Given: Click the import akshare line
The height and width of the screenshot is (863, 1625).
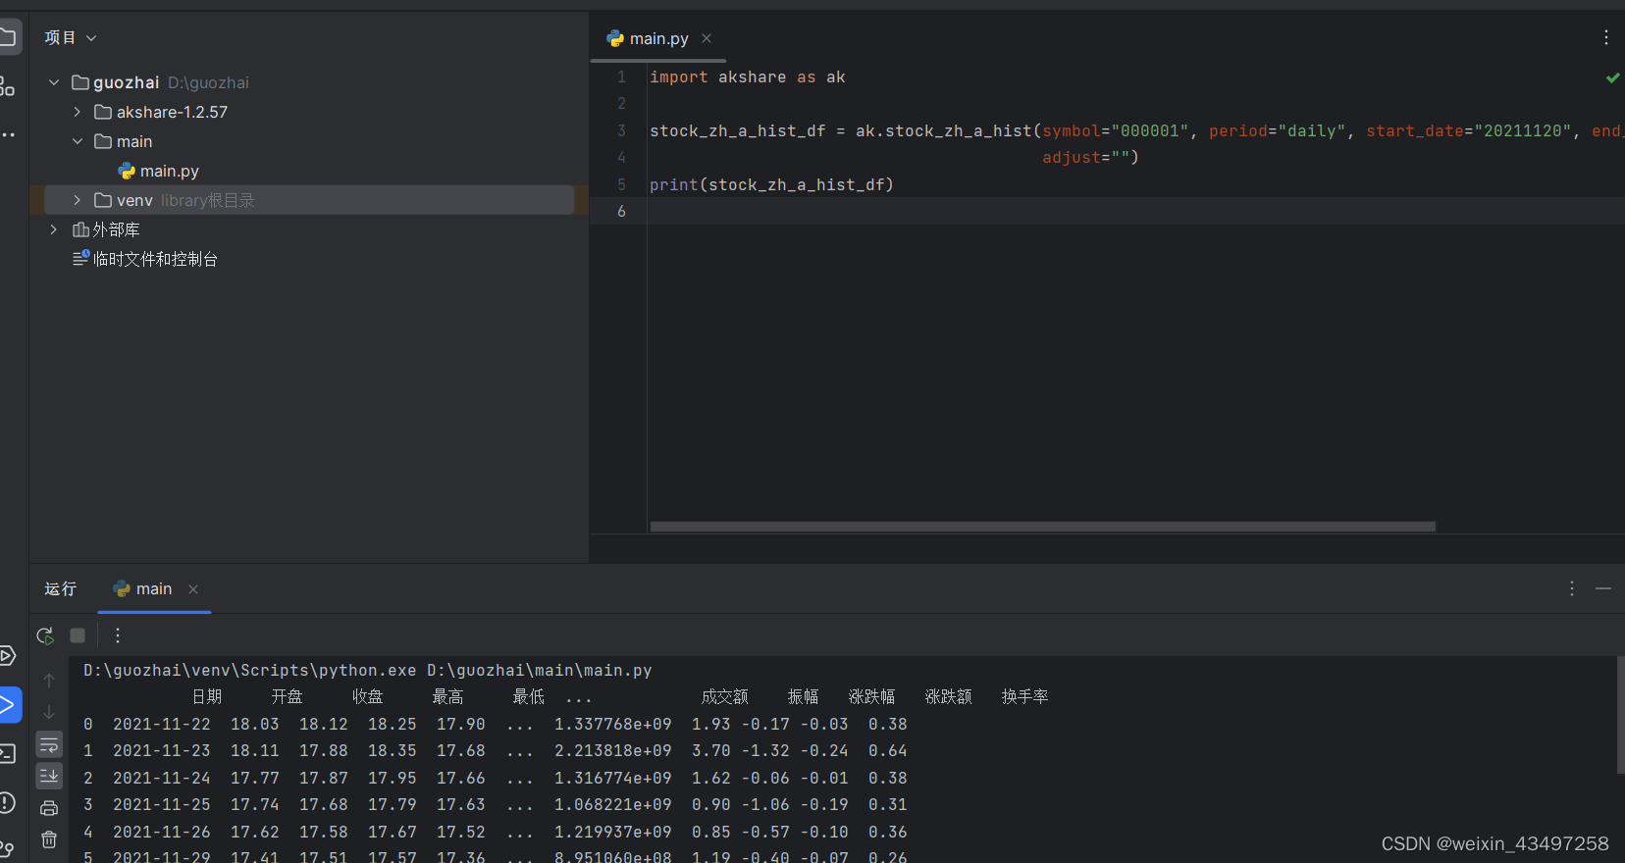Looking at the screenshot, I should pos(747,76).
